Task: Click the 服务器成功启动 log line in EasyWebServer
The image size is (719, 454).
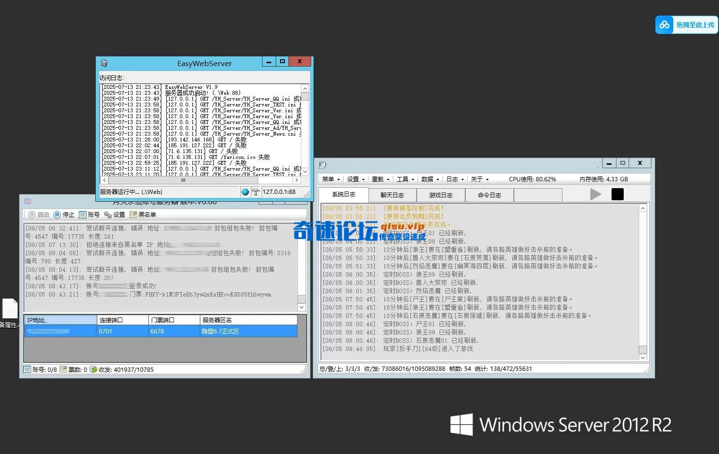Action: point(171,93)
